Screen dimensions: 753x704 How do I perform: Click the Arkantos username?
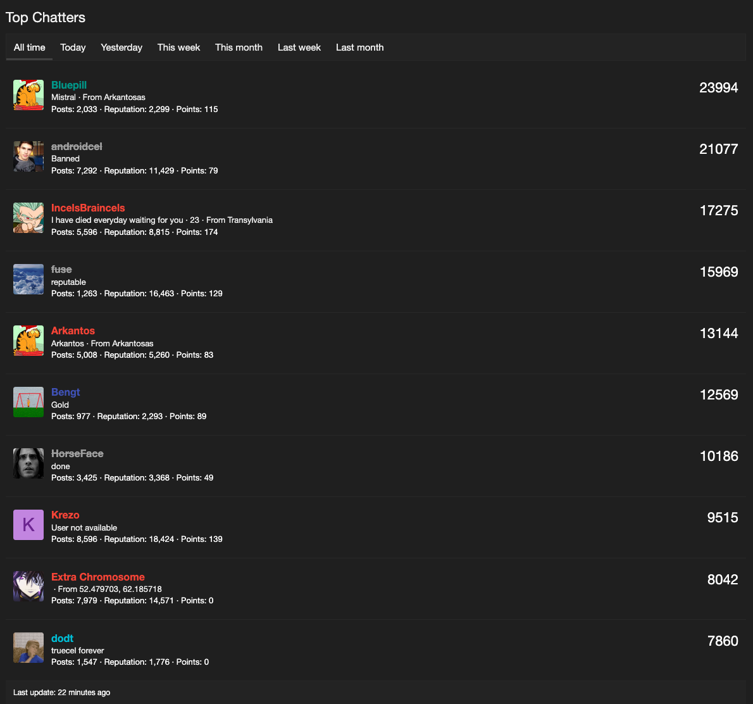(73, 330)
